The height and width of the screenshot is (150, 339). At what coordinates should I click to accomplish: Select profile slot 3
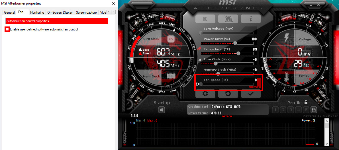(291, 110)
